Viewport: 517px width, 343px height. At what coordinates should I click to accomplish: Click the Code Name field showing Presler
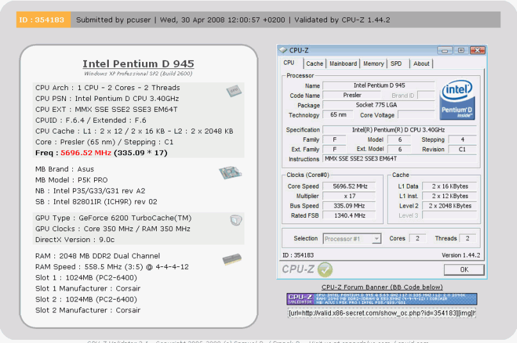coord(352,95)
